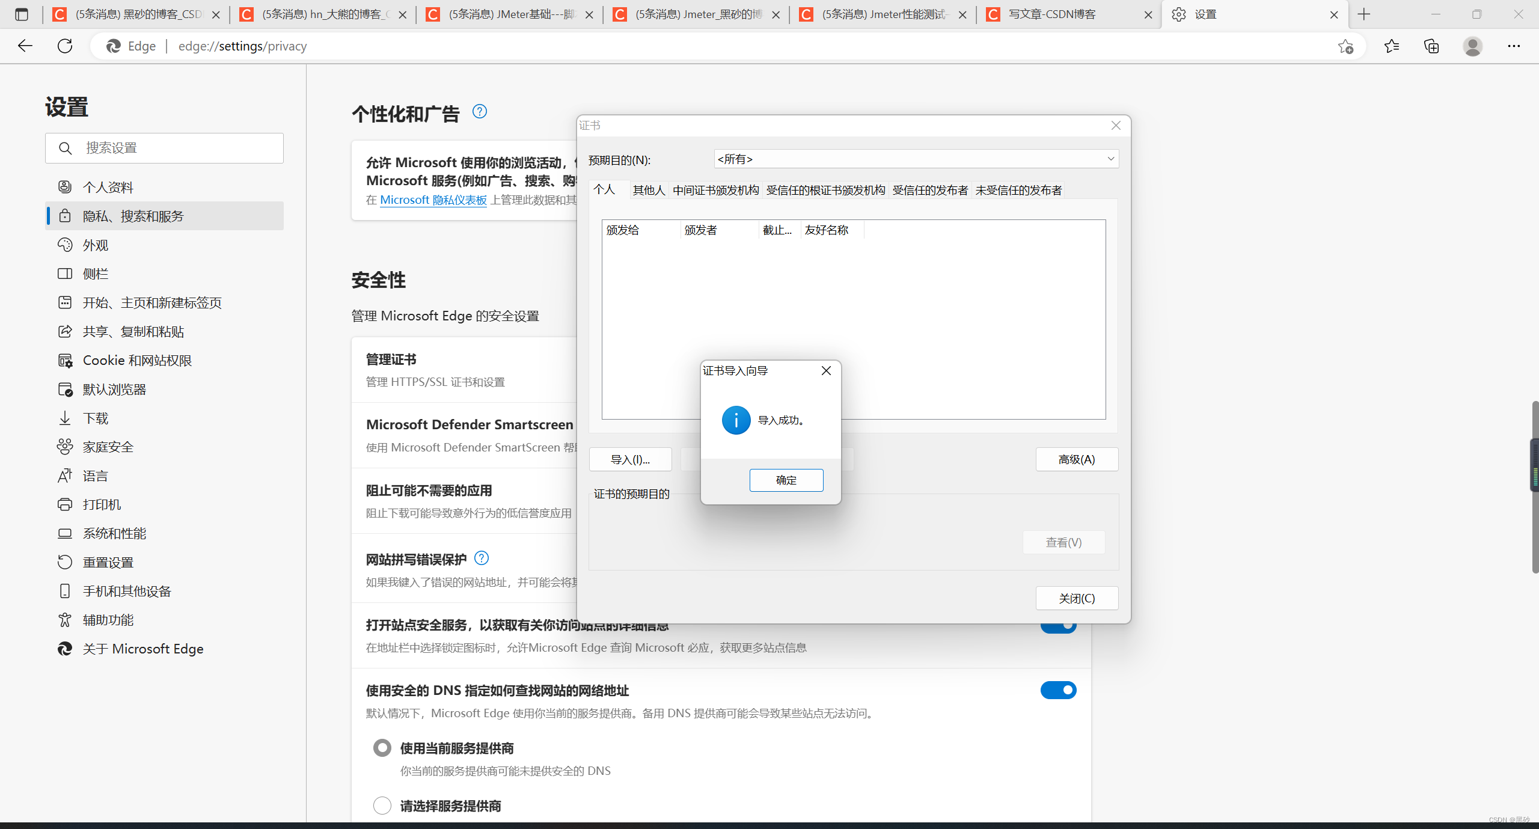
Task: Add page to favorites star-plus icon
Action: pos(1345,46)
